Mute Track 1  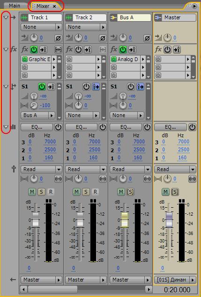(x=32, y=192)
